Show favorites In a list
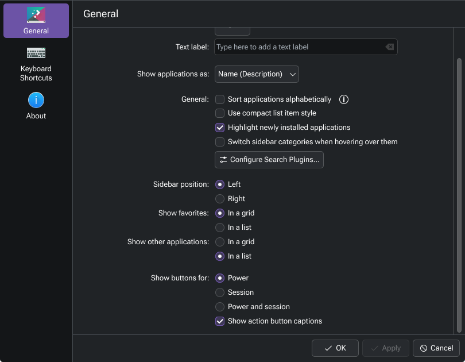 click(220, 228)
